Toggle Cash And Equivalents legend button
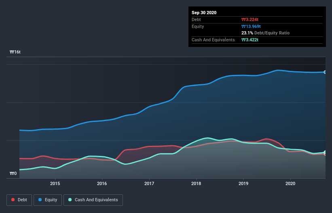Screen dimensions: 332x213 tap(93, 200)
